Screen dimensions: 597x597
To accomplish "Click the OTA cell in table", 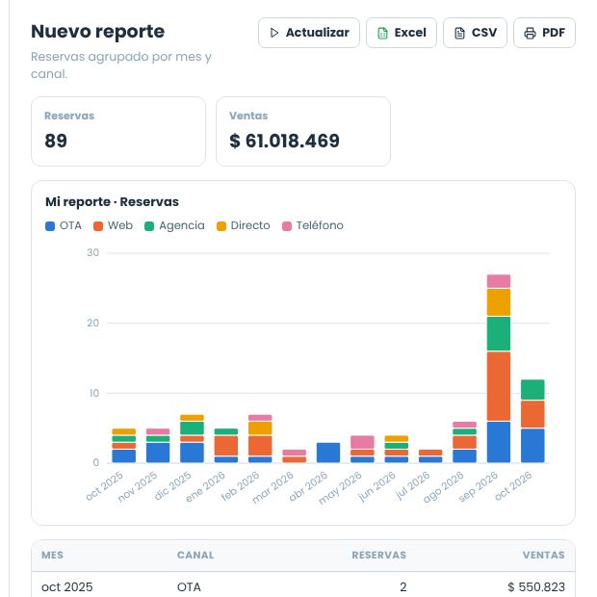I will 189,586.
